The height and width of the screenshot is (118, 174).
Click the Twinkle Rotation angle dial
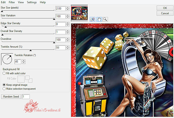7,59
